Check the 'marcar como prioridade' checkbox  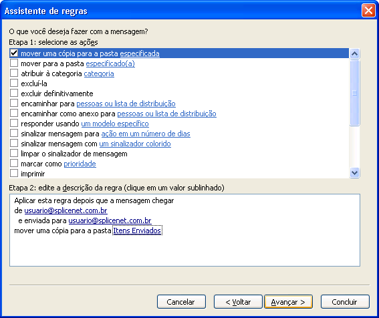14,164
